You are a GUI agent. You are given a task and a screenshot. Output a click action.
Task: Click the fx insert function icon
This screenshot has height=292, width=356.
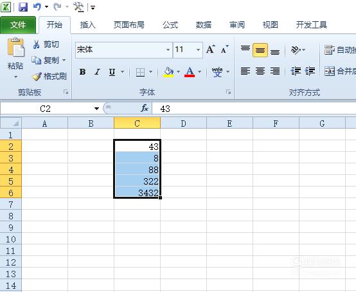click(x=145, y=108)
